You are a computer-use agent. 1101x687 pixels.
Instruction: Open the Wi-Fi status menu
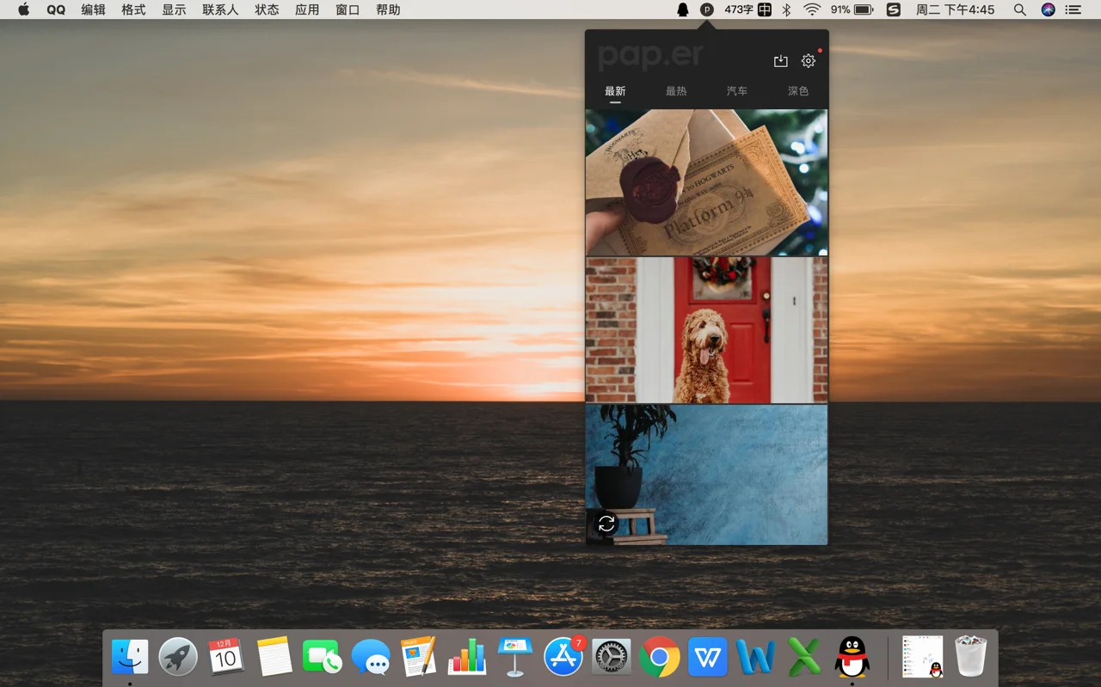click(812, 9)
